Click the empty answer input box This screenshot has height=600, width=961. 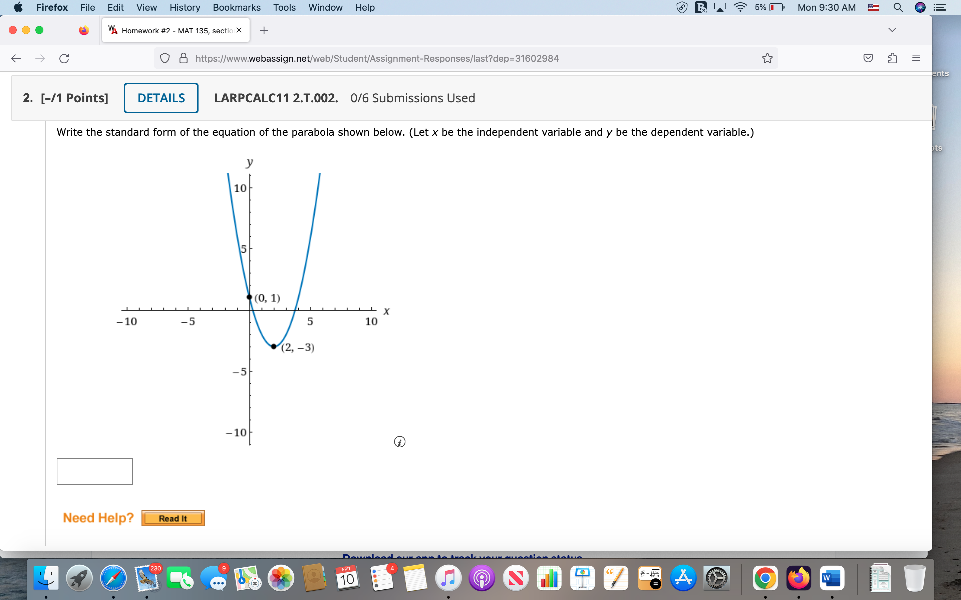(x=94, y=471)
